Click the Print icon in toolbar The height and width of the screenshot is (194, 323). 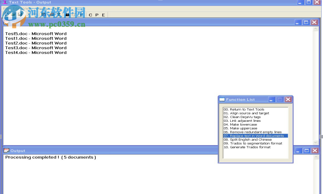52,14
